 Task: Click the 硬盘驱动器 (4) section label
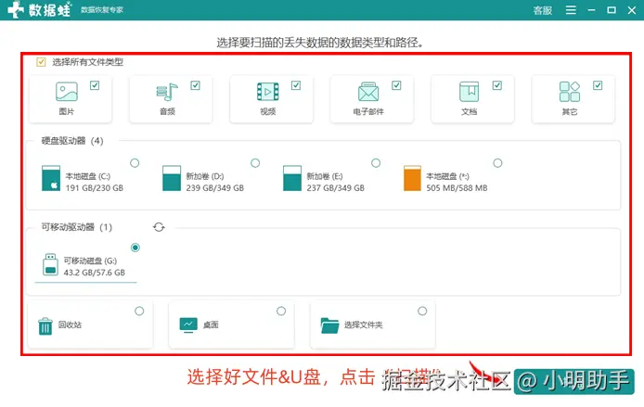pos(72,141)
